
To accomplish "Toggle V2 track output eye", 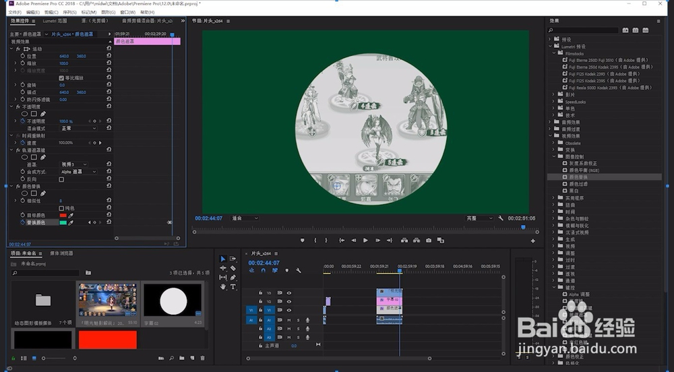I will [x=289, y=301].
